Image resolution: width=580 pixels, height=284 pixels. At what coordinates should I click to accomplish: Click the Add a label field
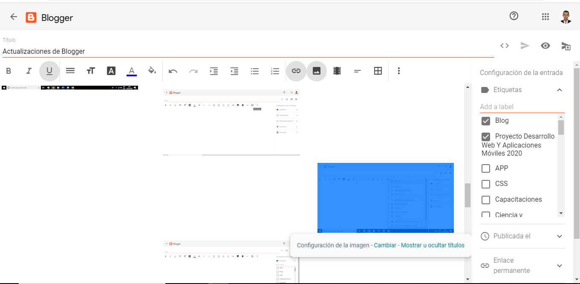click(522, 107)
